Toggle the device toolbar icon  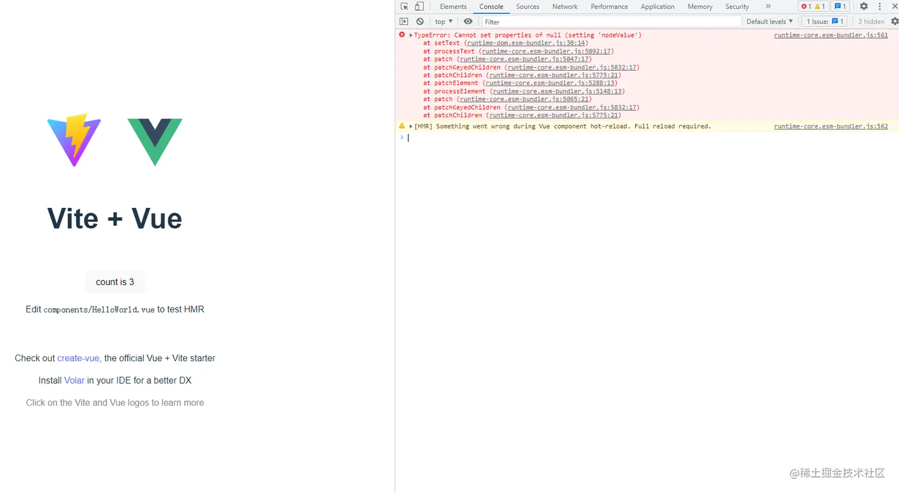click(x=419, y=7)
